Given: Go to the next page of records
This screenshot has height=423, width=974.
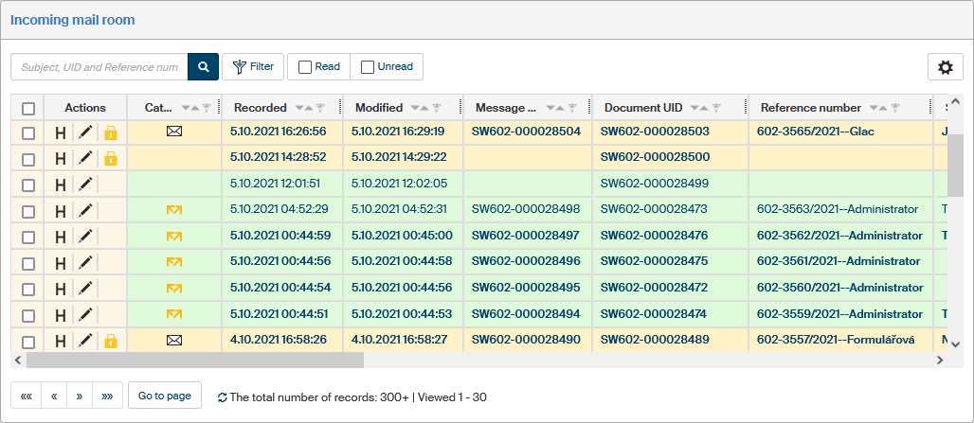Looking at the screenshot, I should pos(80,397).
